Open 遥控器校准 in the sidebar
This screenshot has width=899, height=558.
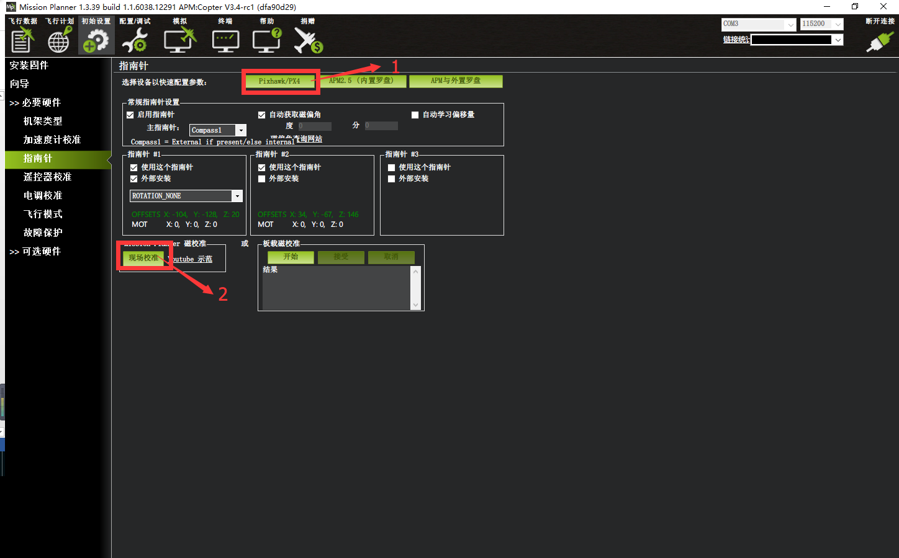47,177
